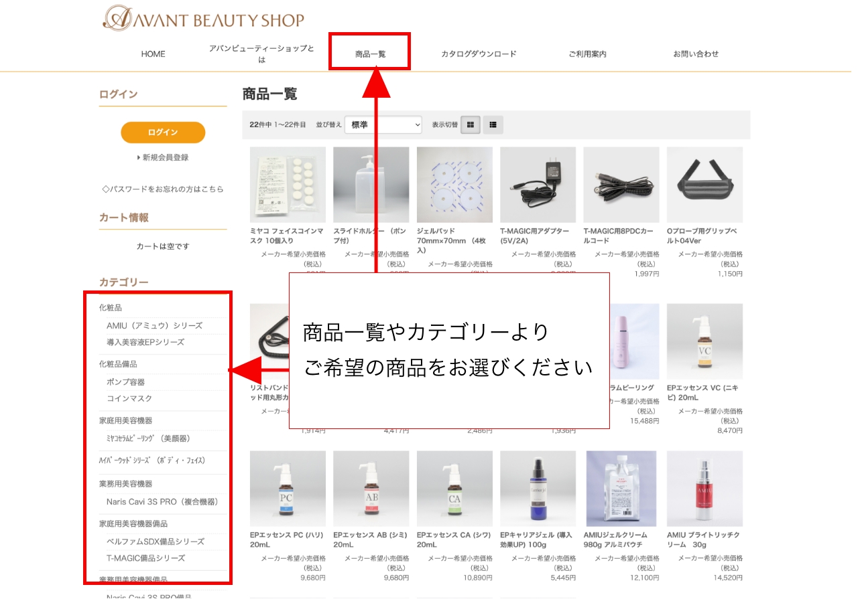Click T-MAGIC用アダプター (5V/2A) title
The image size is (858, 599).
click(536, 236)
